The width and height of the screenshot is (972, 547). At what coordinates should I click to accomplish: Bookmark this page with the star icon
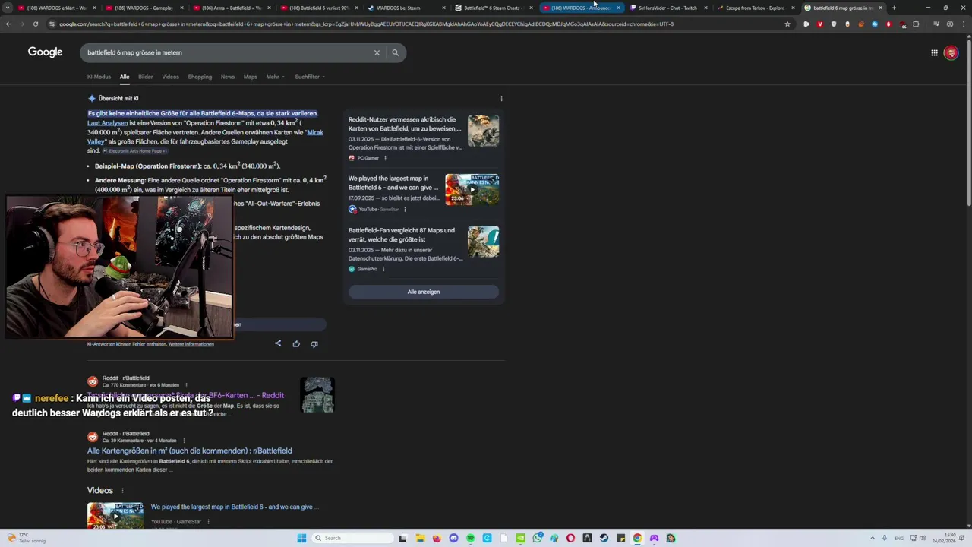coord(787,24)
